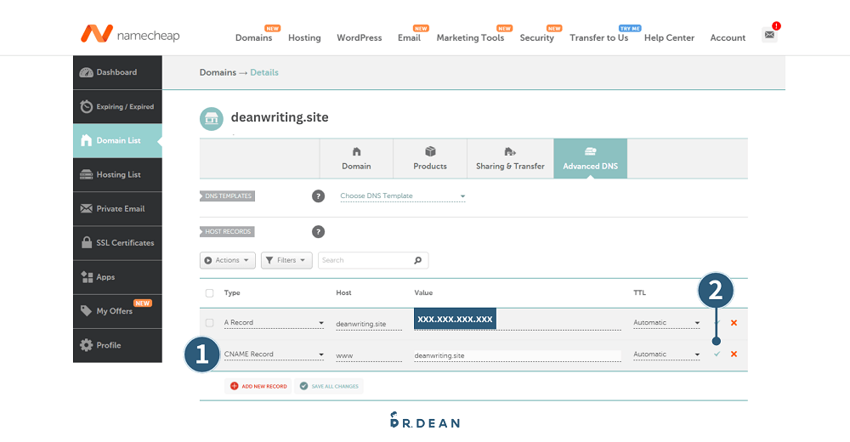Expand the CNAME Record type dropdown
This screenshot has width=850, height=442.
click(274, 354)
